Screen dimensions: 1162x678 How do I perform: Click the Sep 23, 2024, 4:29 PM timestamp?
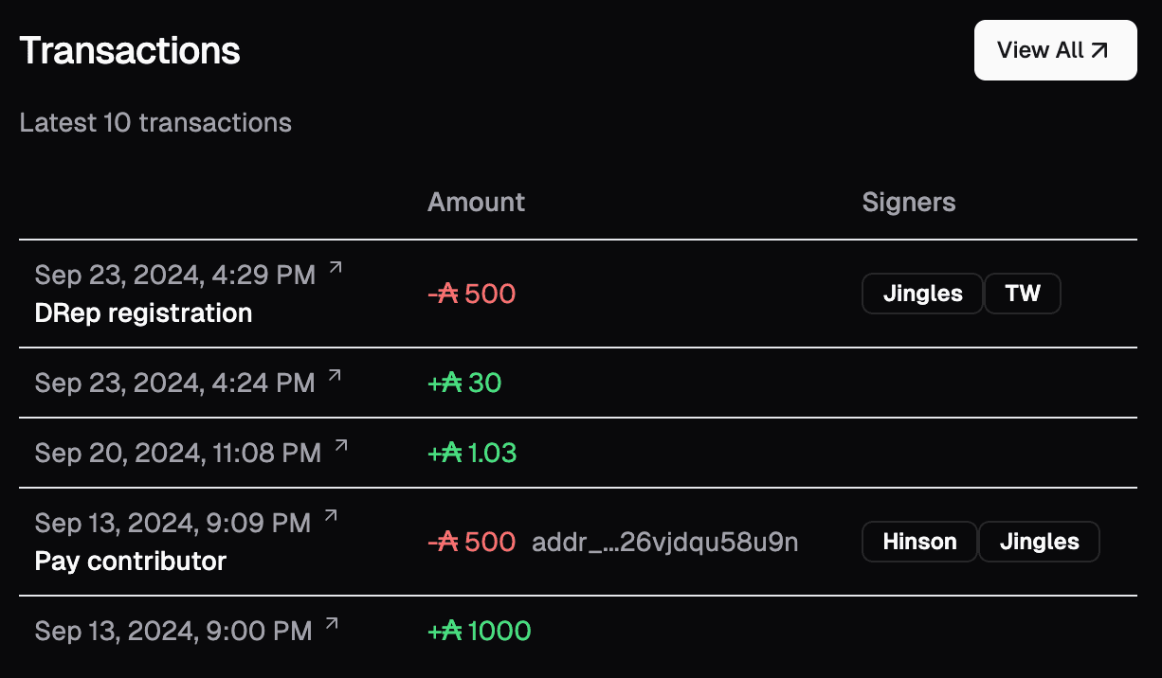tap(174, 275)
